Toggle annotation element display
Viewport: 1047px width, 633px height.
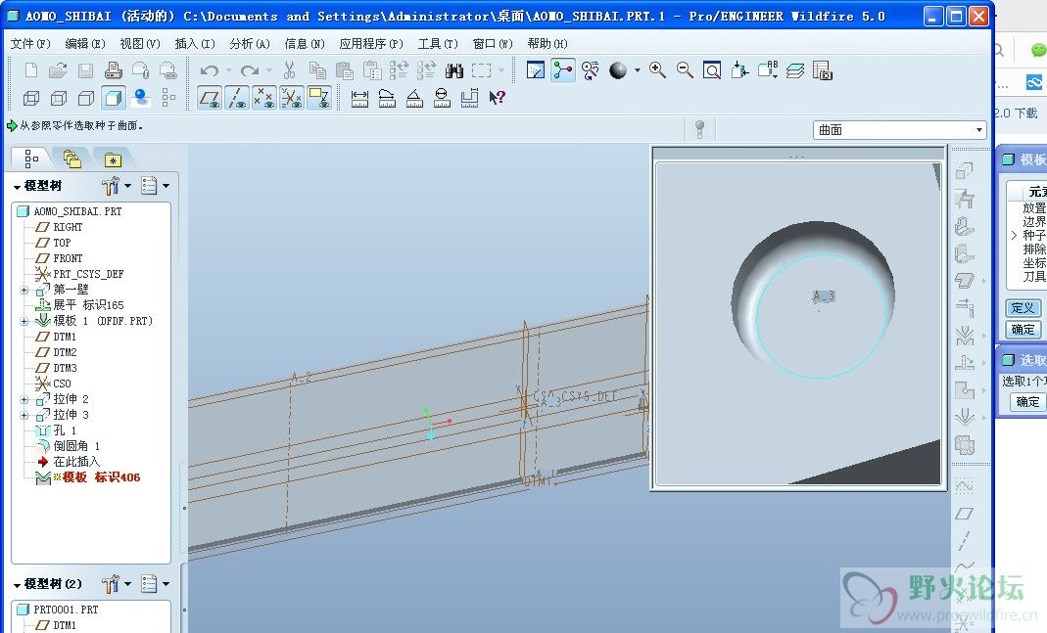click(320, 98)
